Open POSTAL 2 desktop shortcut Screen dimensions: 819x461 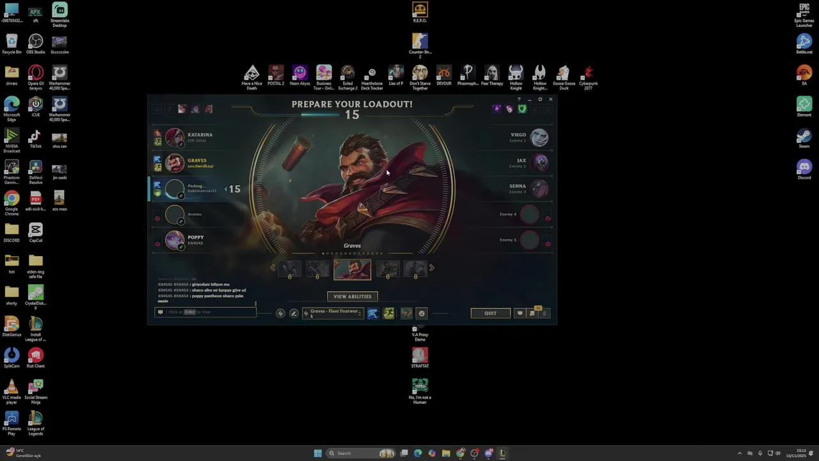(276, 76)
